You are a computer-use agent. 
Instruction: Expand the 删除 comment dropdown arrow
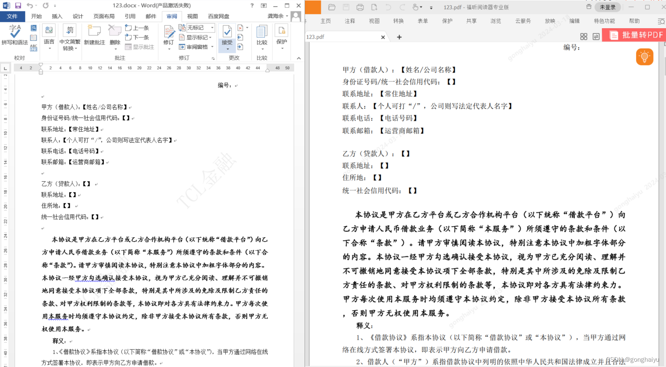[115, 48]
